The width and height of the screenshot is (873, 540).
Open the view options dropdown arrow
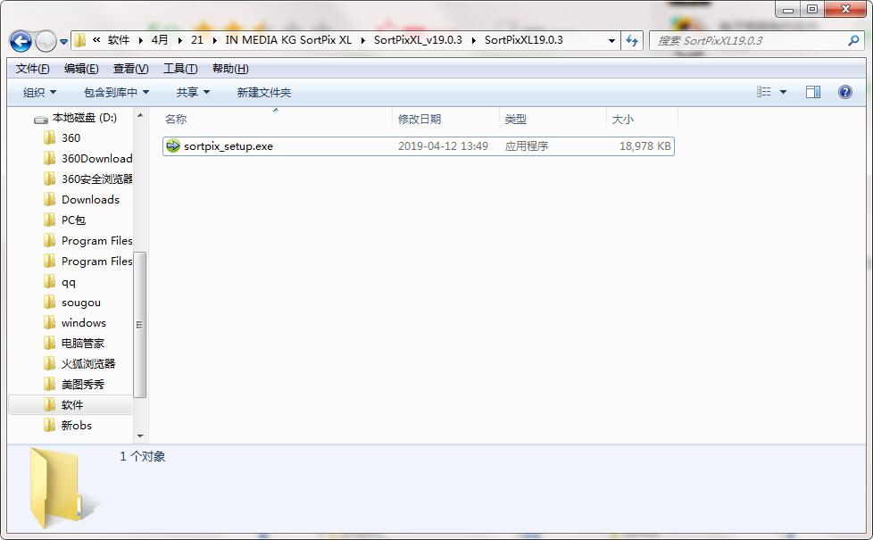click(x=783, y=93)
